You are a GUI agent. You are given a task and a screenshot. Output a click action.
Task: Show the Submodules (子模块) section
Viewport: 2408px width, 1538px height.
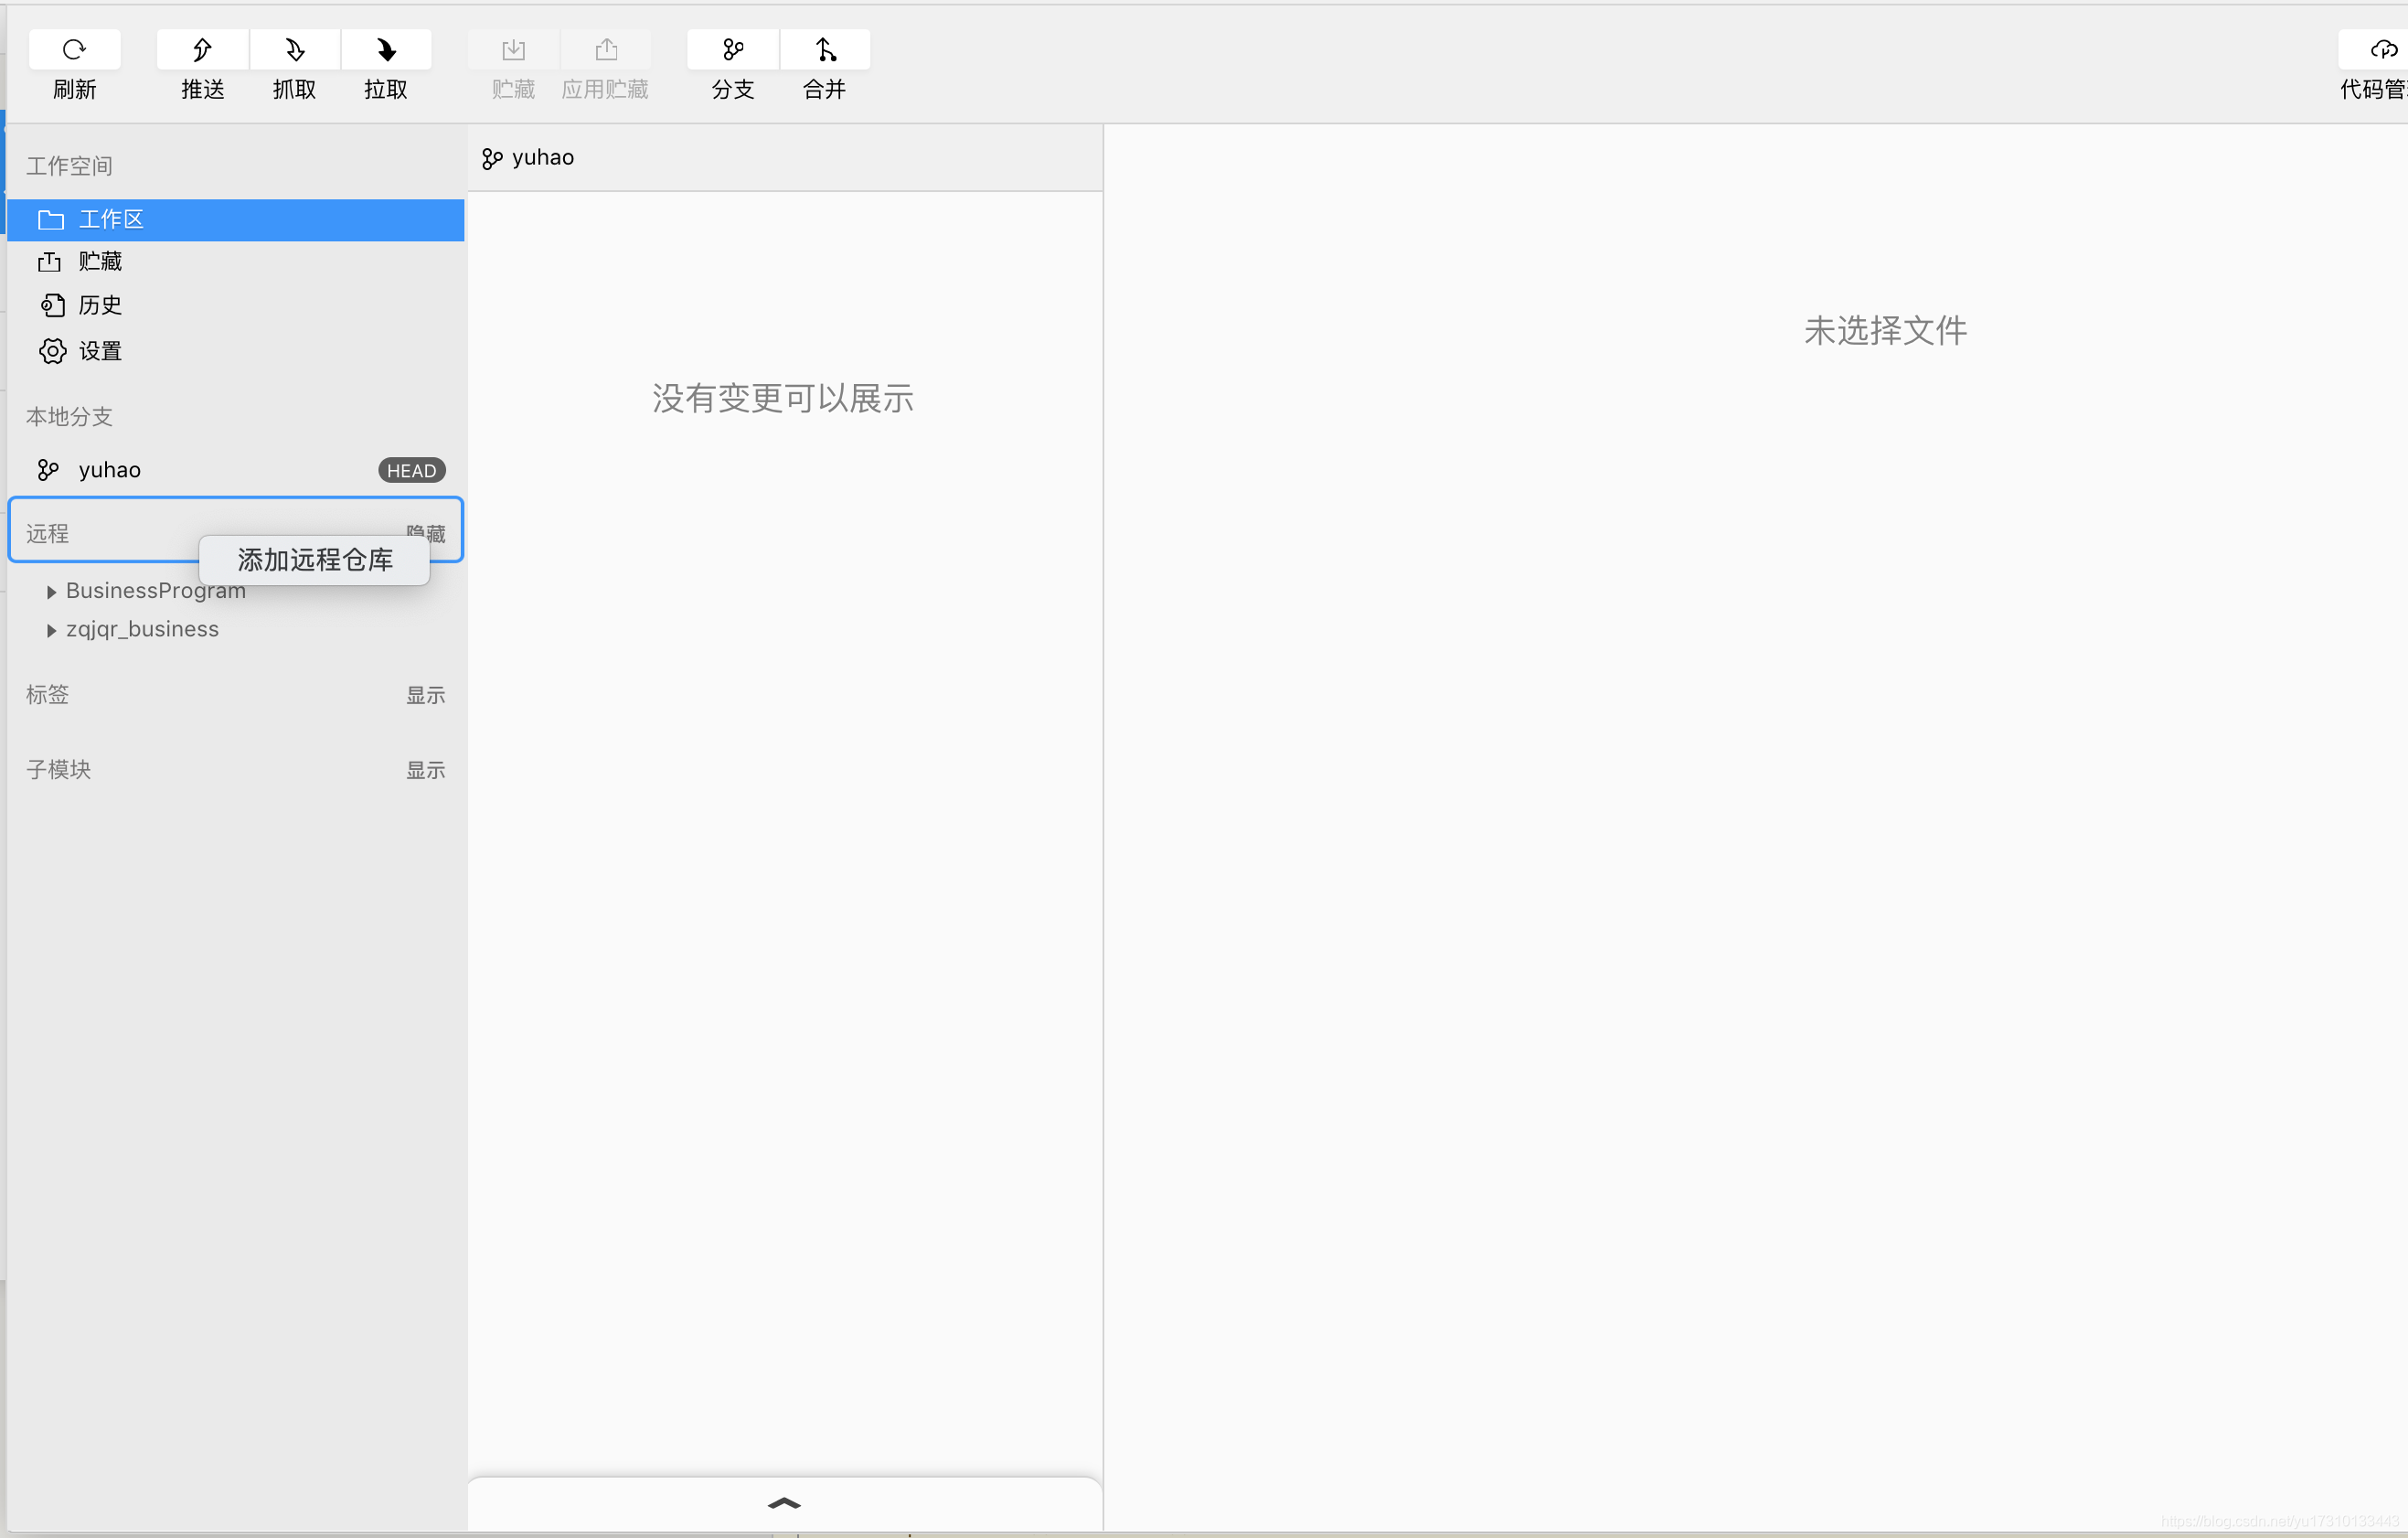(x=425, y=770)
